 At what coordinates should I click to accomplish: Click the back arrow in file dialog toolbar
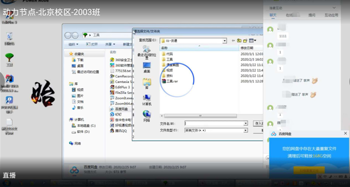(x=233, y=40)
